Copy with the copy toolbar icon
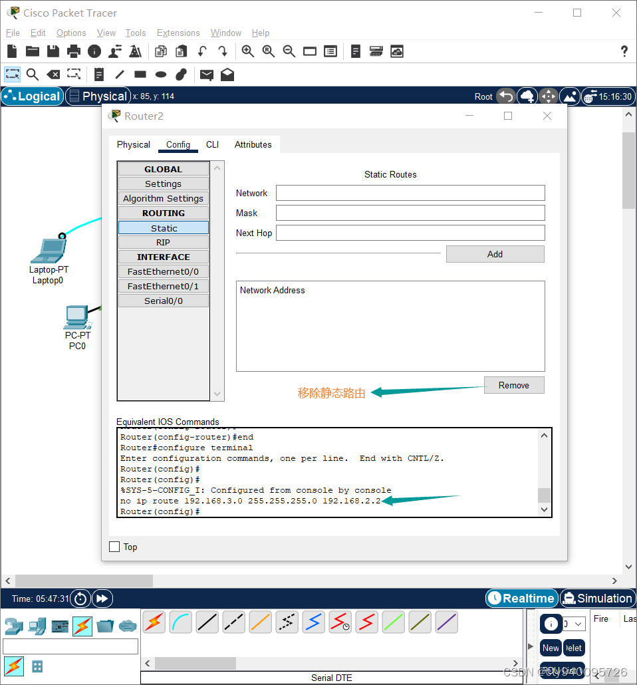The height and width of the screenshot is (685, 637). 161,52
